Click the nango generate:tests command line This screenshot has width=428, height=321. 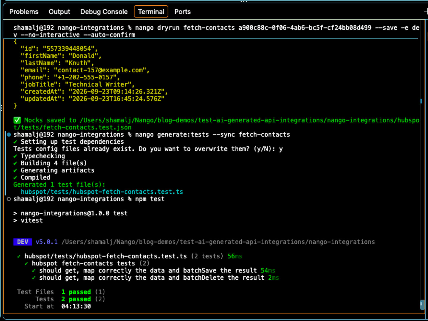tap(152, 135)
